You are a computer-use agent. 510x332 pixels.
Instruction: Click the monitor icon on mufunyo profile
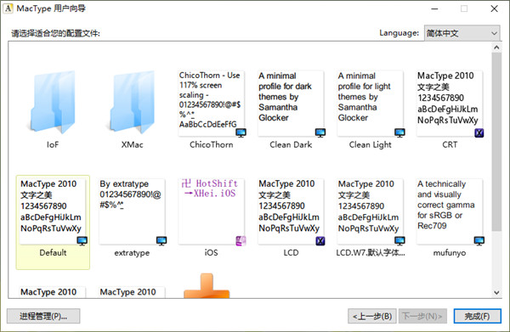click(479, 240)
